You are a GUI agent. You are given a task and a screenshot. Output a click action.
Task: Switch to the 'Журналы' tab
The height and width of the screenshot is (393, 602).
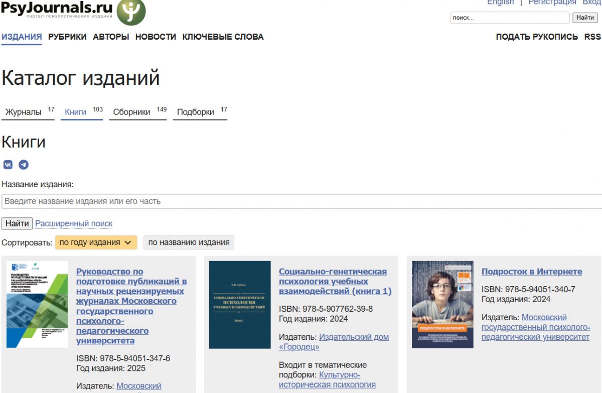click(24, 112)
